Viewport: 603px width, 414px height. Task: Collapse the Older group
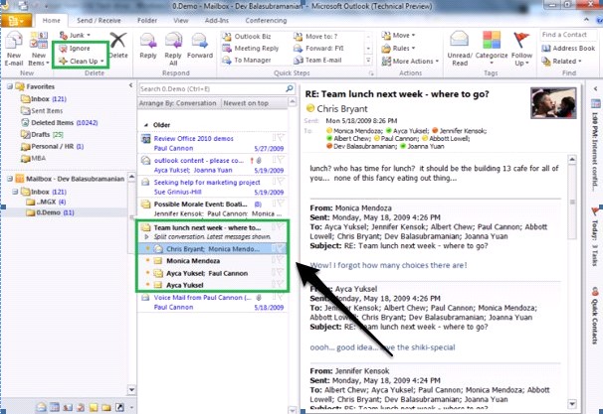click(x=145, y=125)
